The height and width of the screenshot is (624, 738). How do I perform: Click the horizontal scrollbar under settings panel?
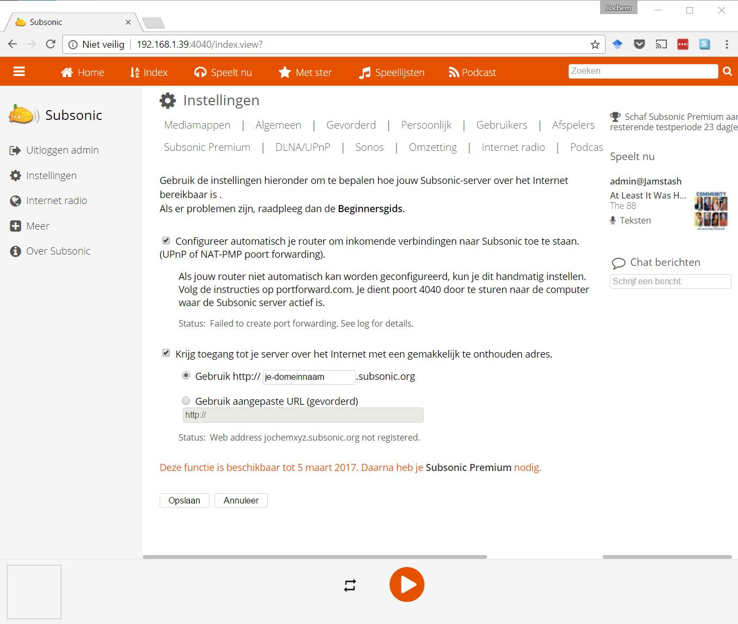[315, 557]
